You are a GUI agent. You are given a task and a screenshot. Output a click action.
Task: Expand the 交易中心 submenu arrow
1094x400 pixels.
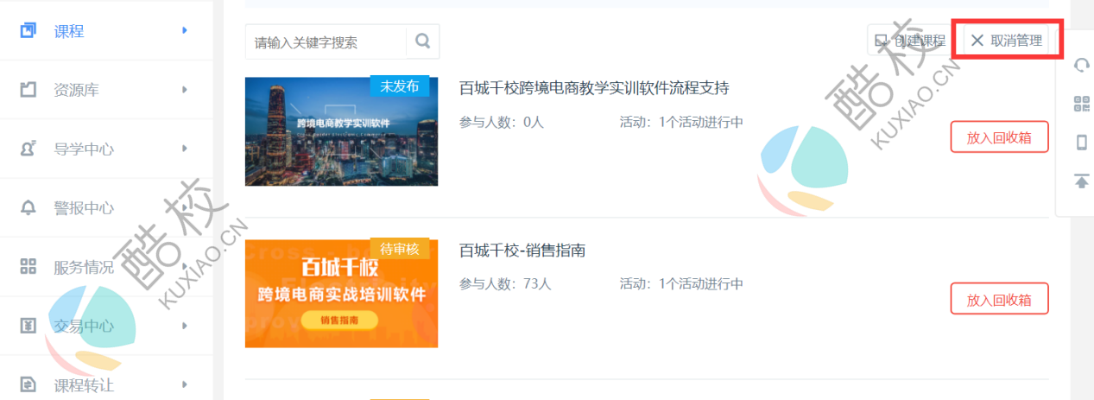point(184,326)
